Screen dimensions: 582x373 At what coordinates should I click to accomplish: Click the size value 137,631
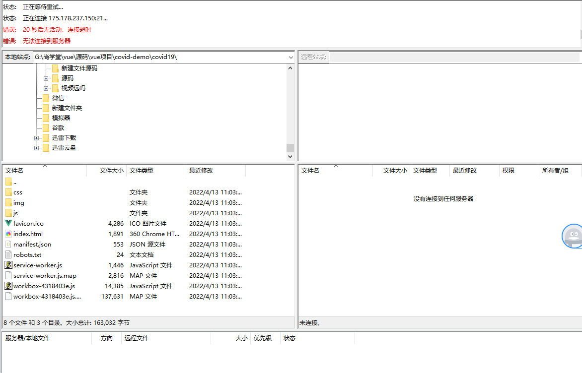click(x=112, y=296)
